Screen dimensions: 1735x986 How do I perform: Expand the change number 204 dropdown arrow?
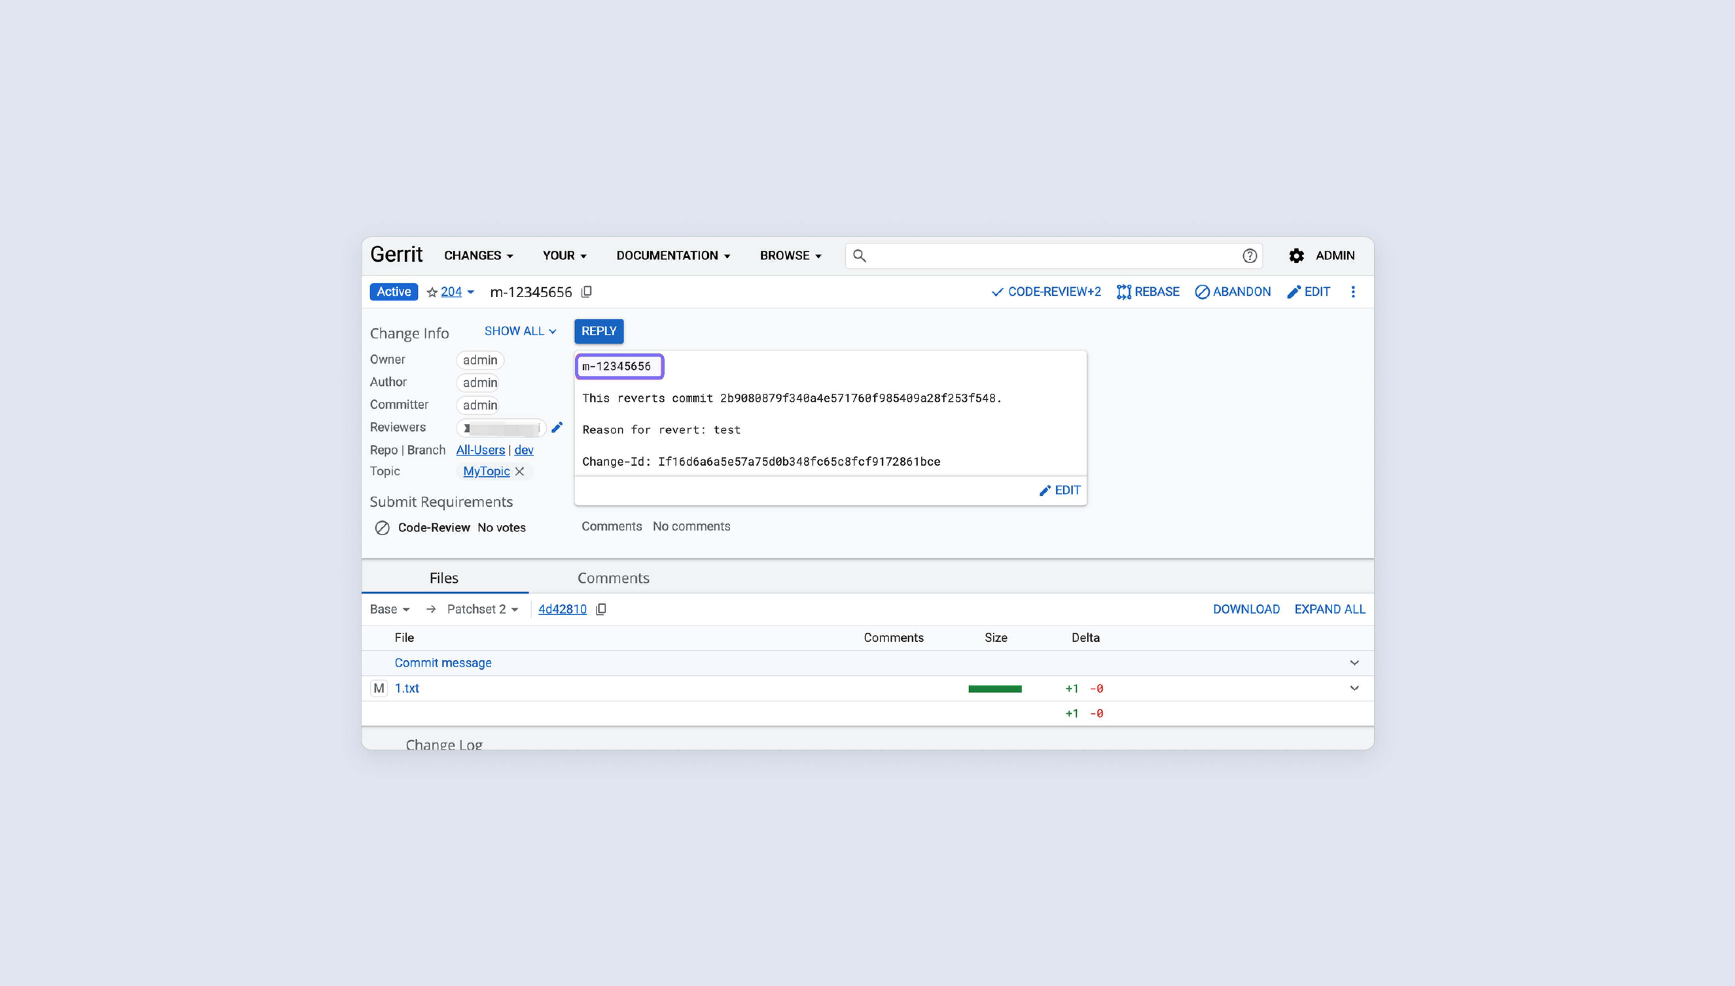(x=471, y=293)
